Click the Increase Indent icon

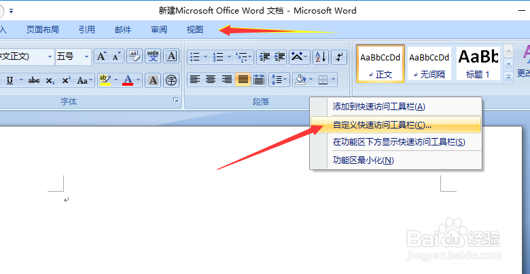(279, 57)
